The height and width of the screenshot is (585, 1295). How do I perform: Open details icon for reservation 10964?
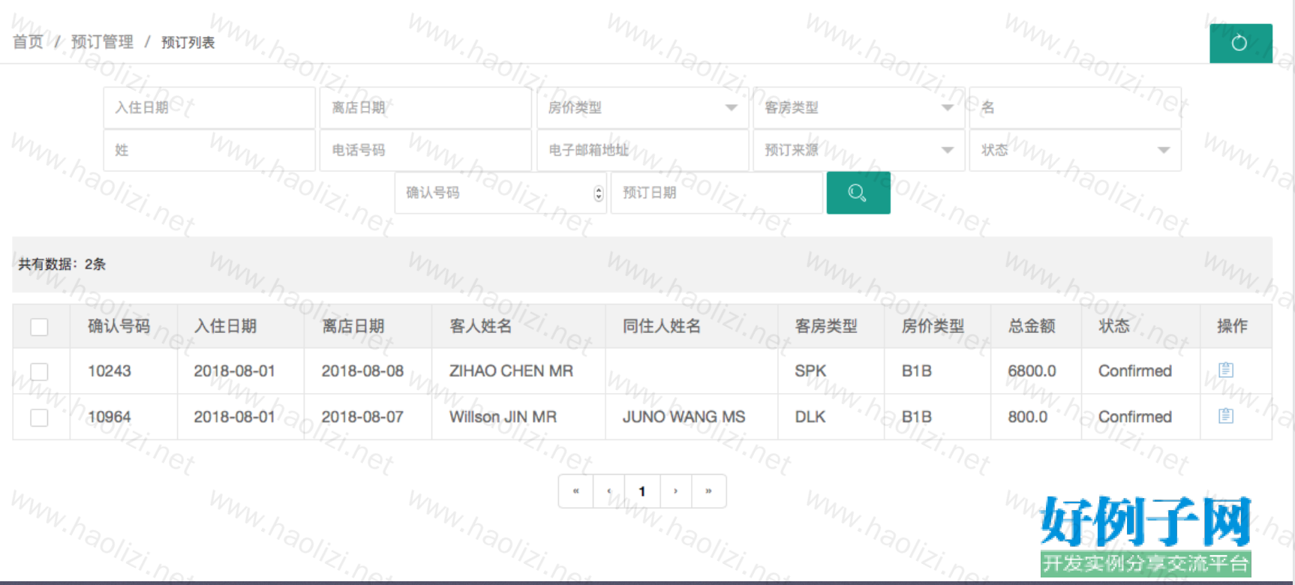[1225, 415]
